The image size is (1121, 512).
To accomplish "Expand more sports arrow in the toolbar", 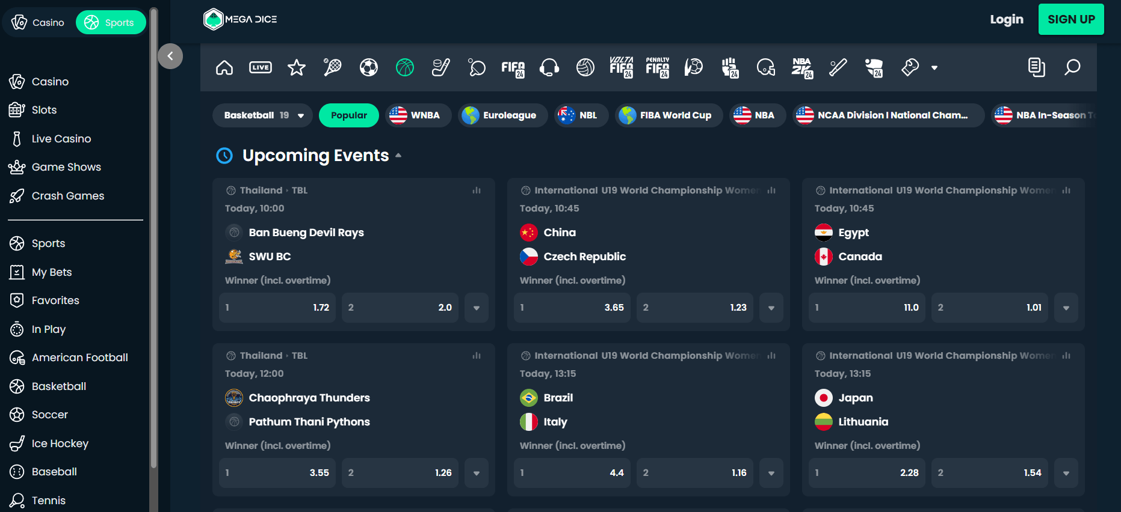I will coord(934,68).
